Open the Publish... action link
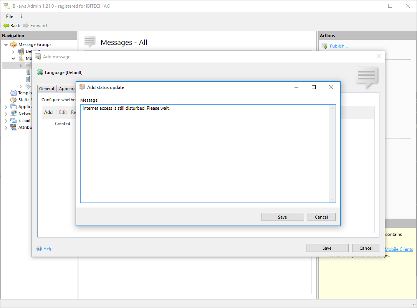 coord(338,46)
